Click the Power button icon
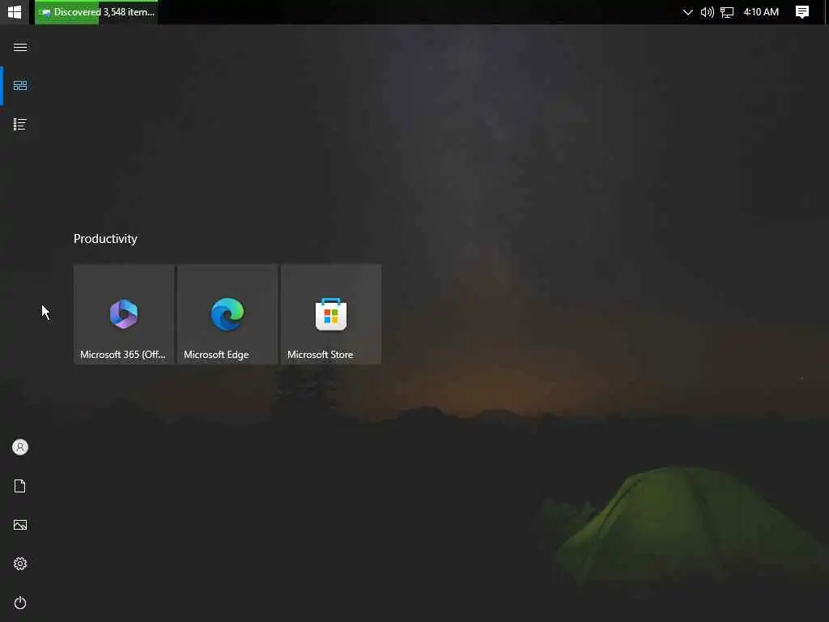Screen dimensions: 829x622 click(x=20, y=603)
